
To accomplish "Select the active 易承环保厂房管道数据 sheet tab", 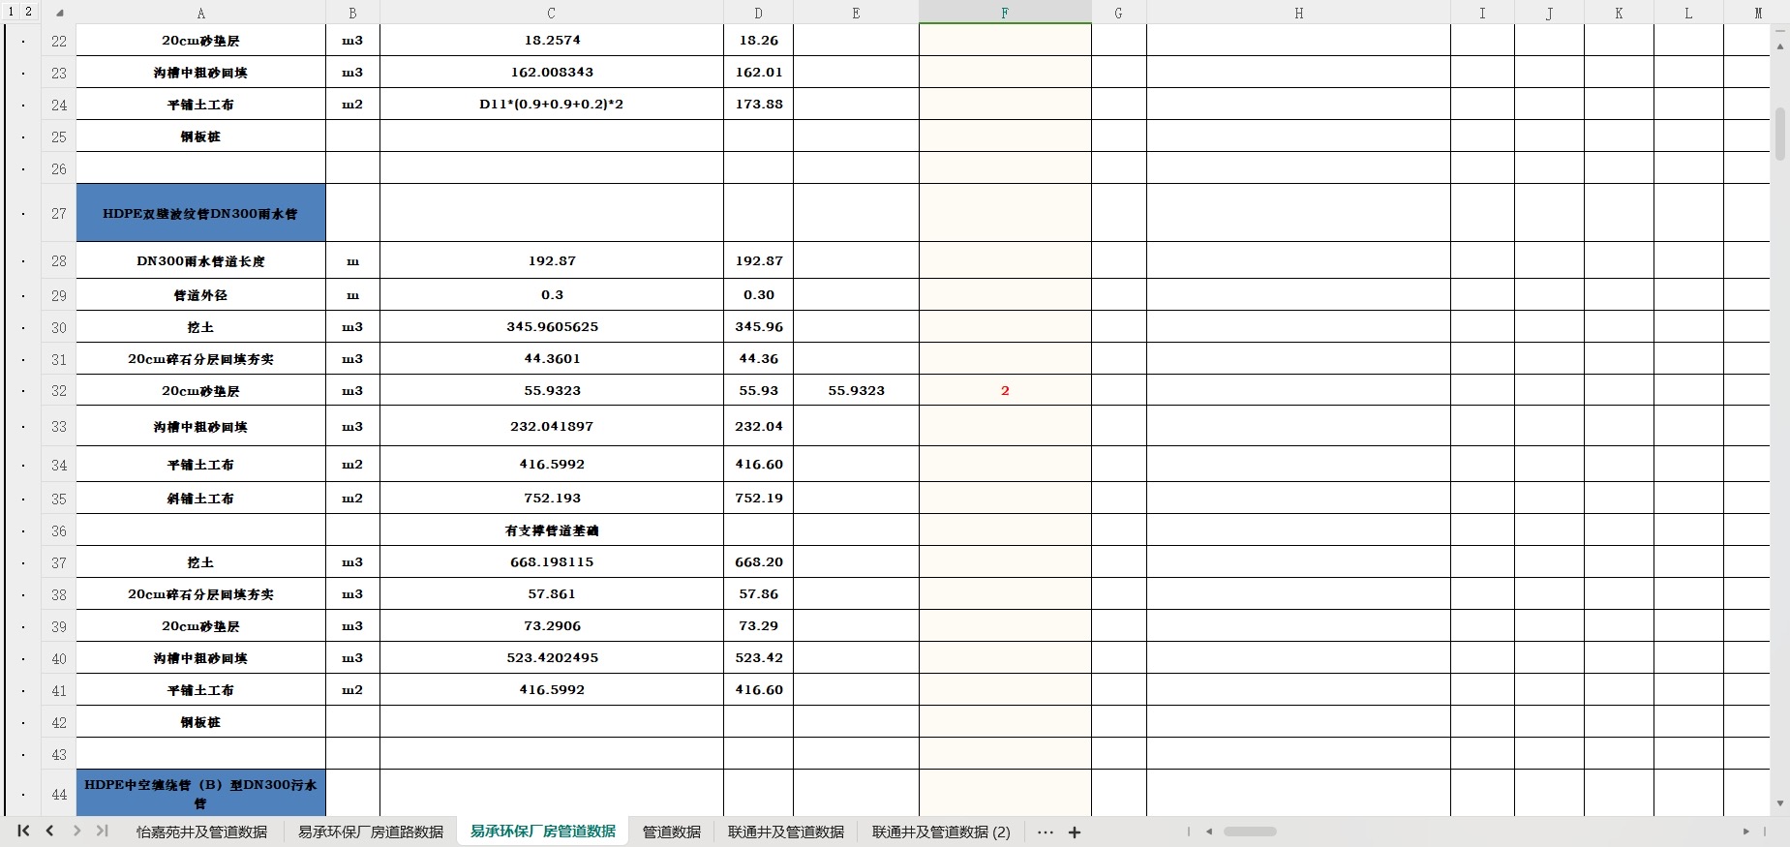I will pyautogui.click(x=543, y=832).
